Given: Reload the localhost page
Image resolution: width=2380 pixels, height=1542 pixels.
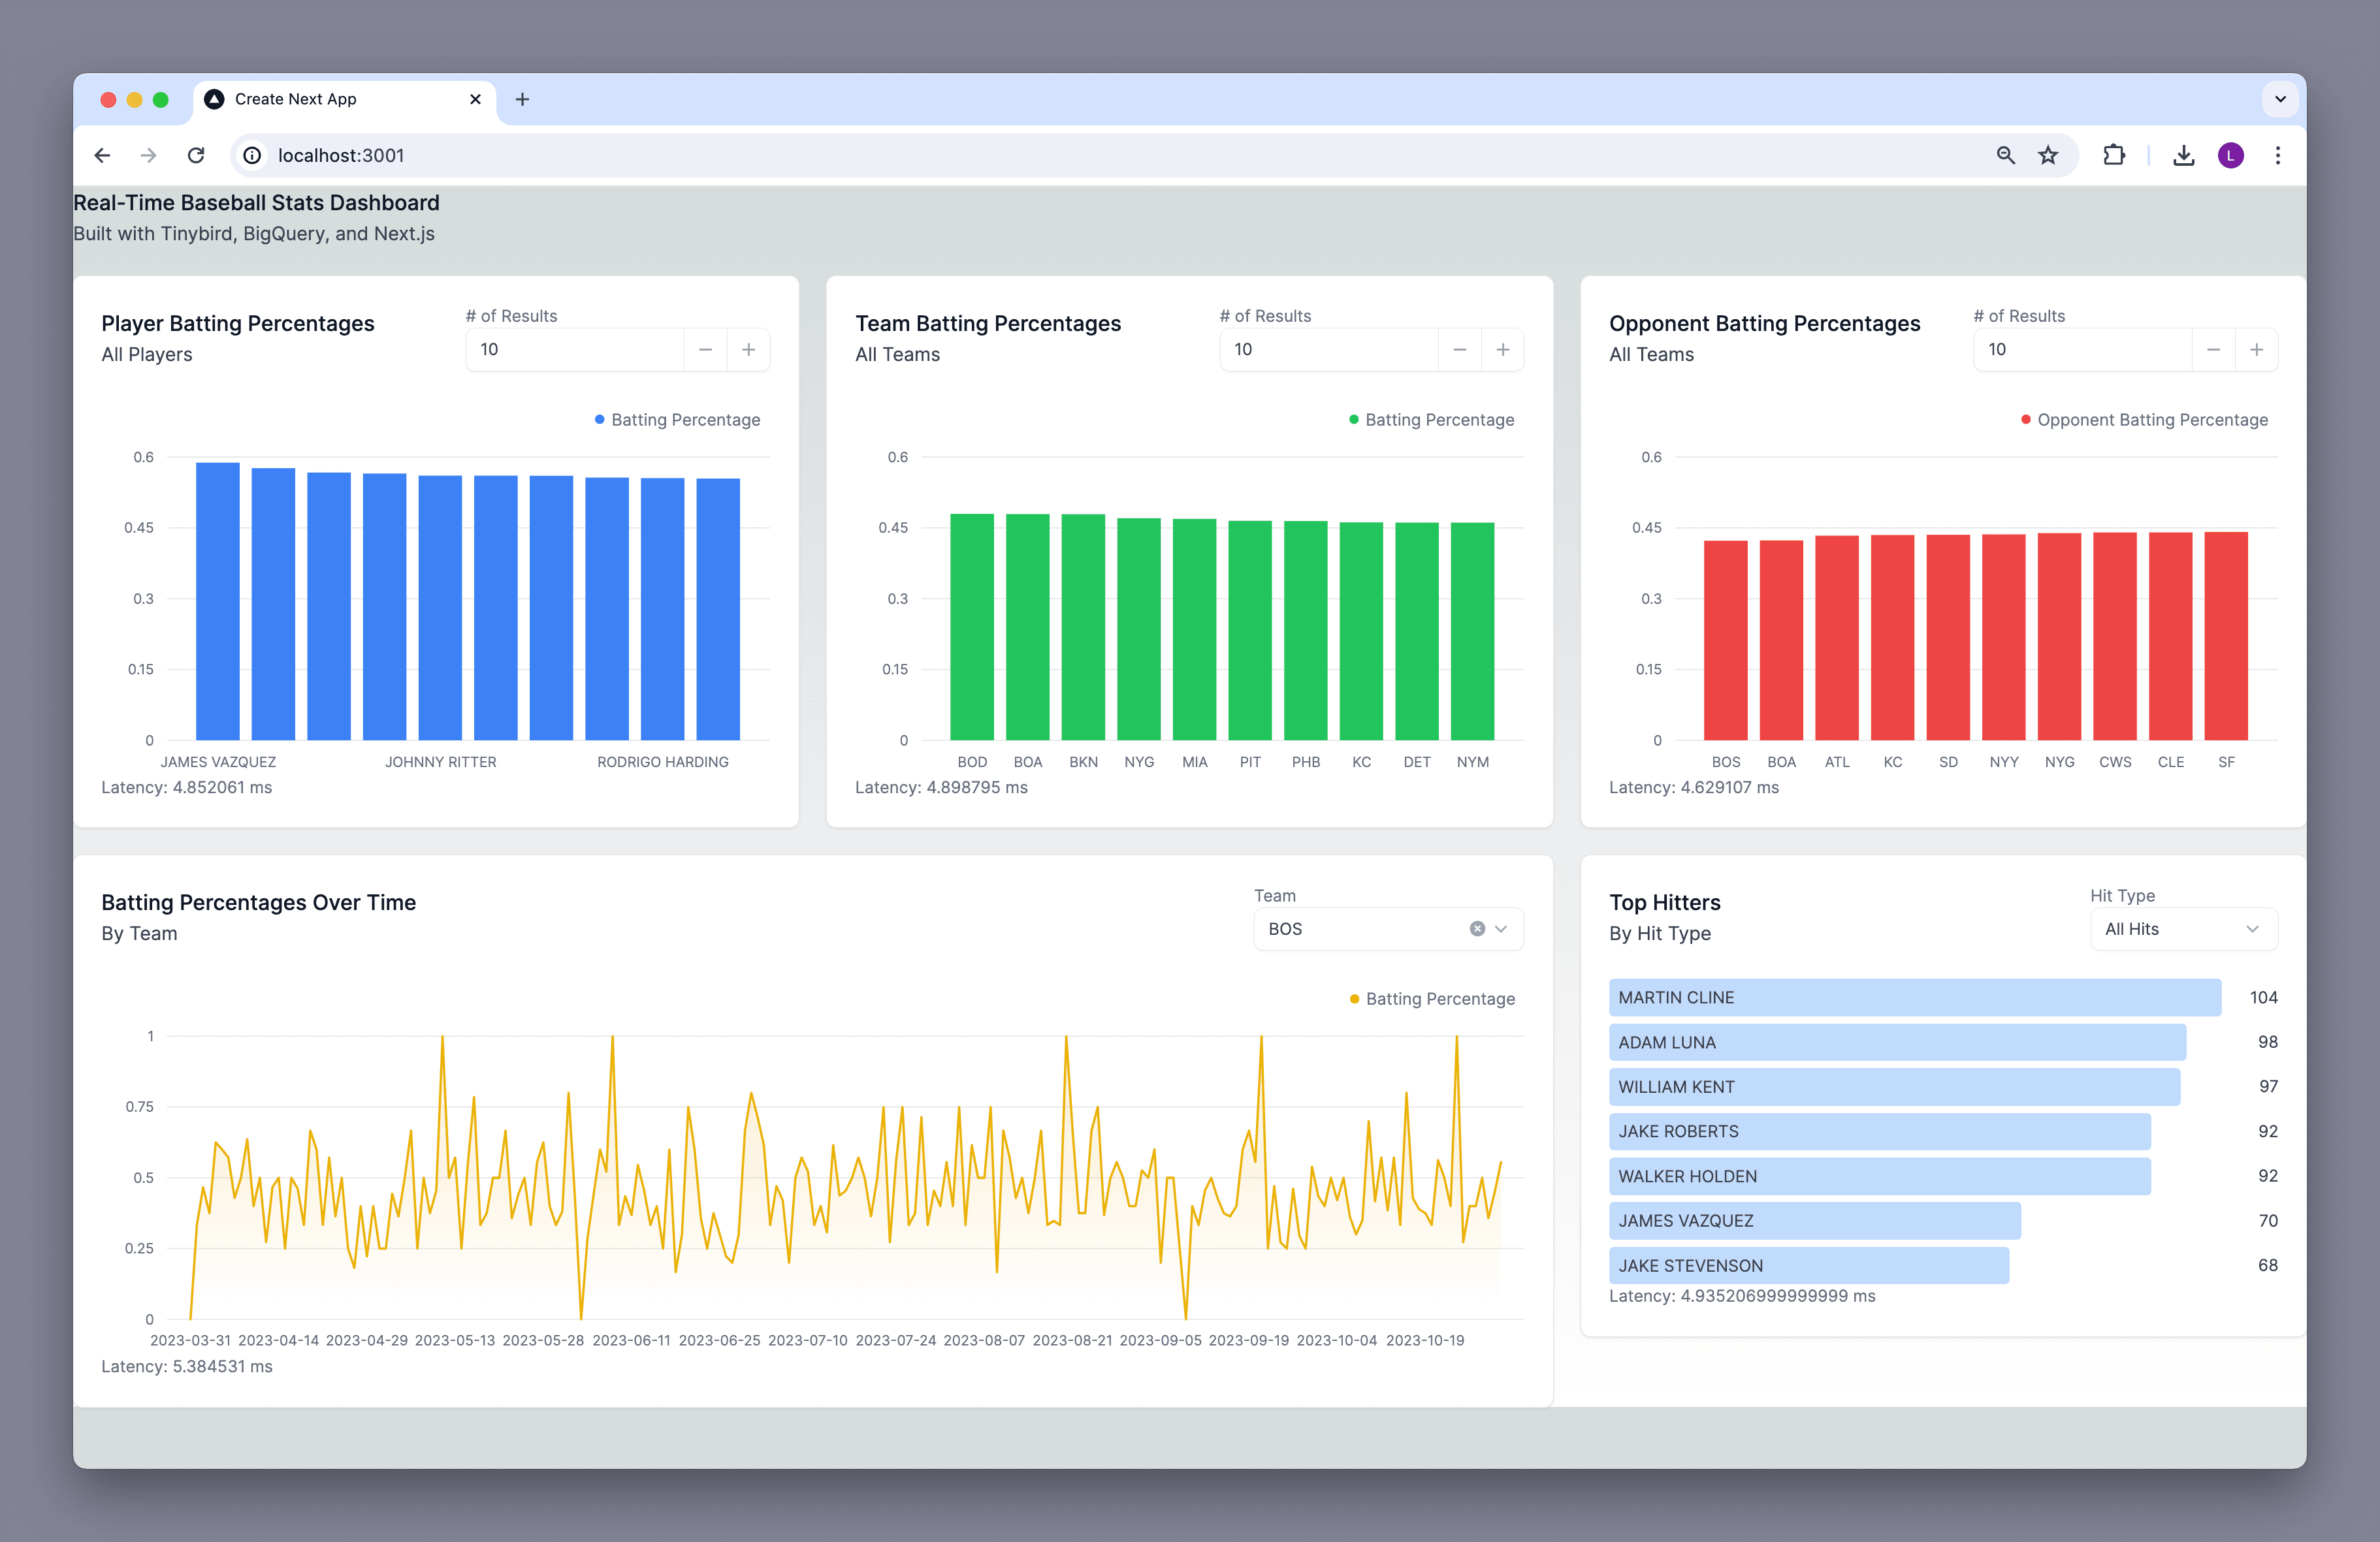Looking at the screenshot, I should 196,155.
